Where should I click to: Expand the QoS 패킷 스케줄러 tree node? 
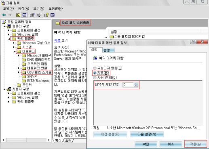[x=19, y=72]
